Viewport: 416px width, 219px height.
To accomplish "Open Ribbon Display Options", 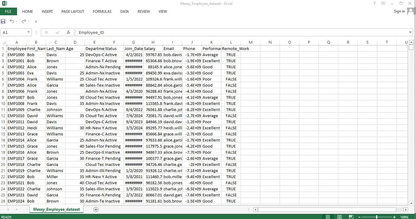I will coord(383,3).
